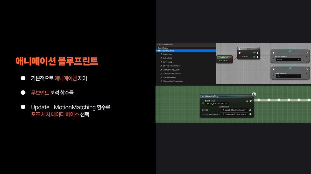
Task: Click the 포즈 서치 데이터 베이스 선택 text
Action: click(60, 114)
